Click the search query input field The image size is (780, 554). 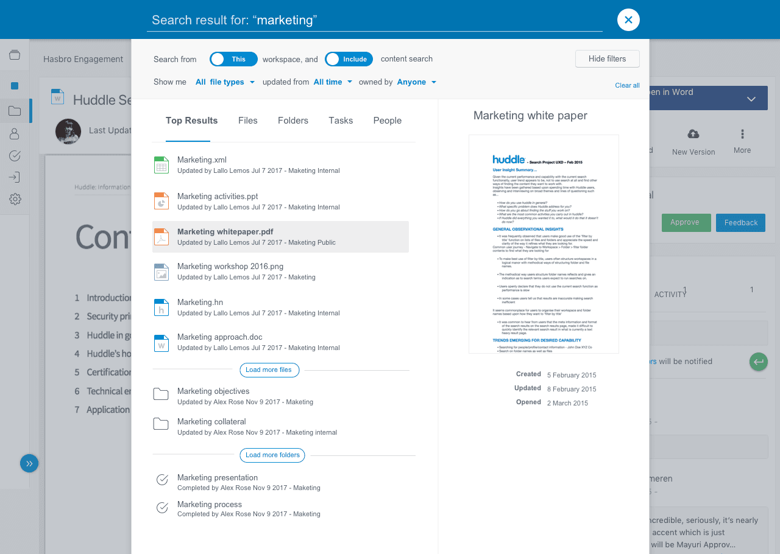point(374,20)
